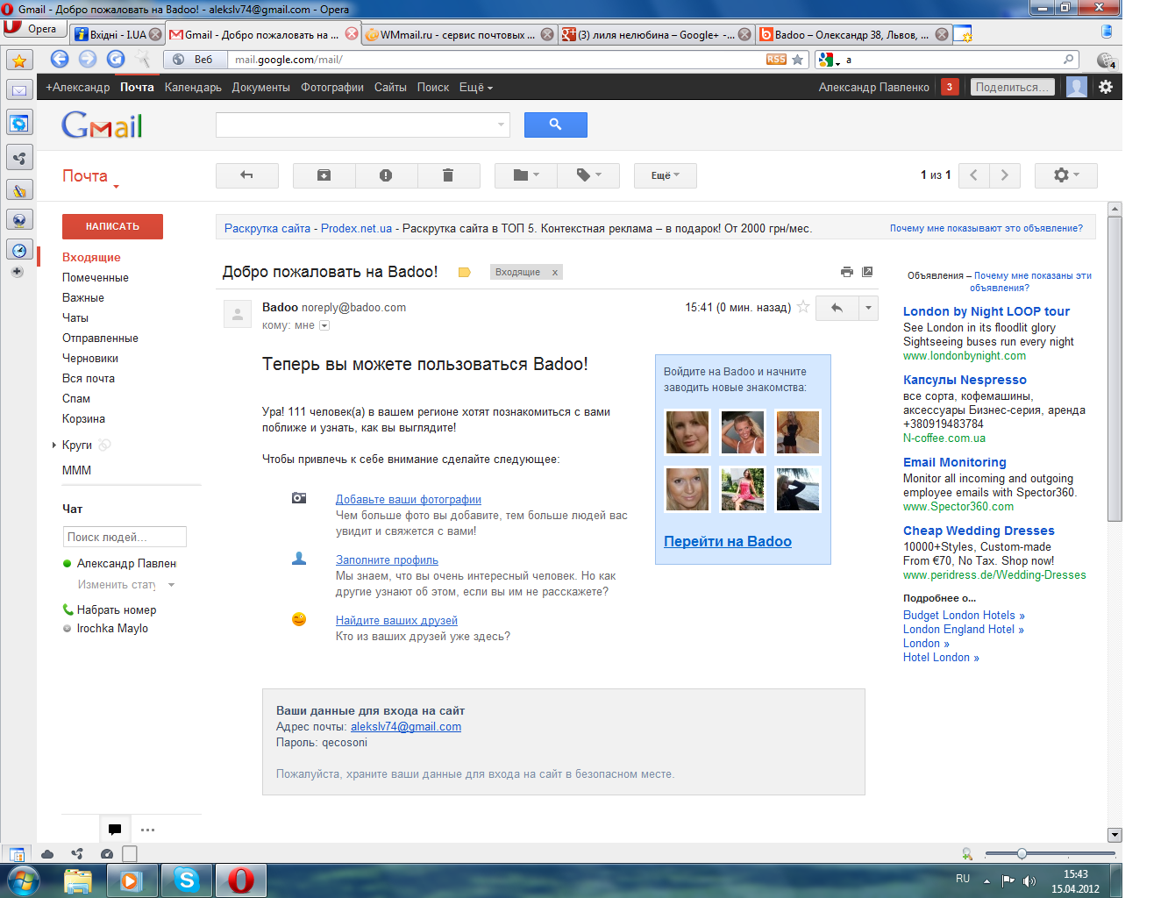The height and width of the screenshot is (898, 1168).
Task: Open Skype from the Windows taskbar
Action: 187,880
